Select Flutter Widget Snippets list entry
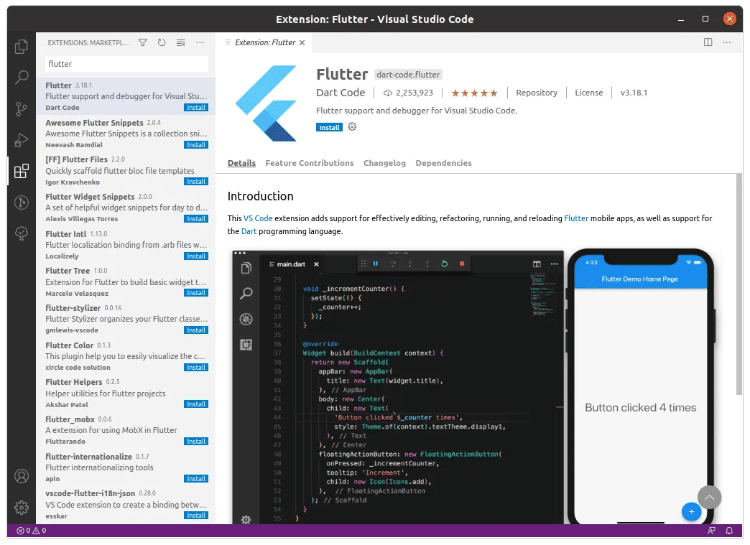This screenshot has width=750, height=545. (126, 208)
